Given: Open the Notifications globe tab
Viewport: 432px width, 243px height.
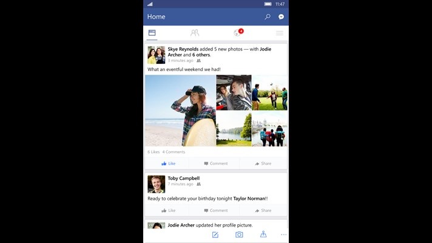Looking at the screenshot, I should coord(238,33).
